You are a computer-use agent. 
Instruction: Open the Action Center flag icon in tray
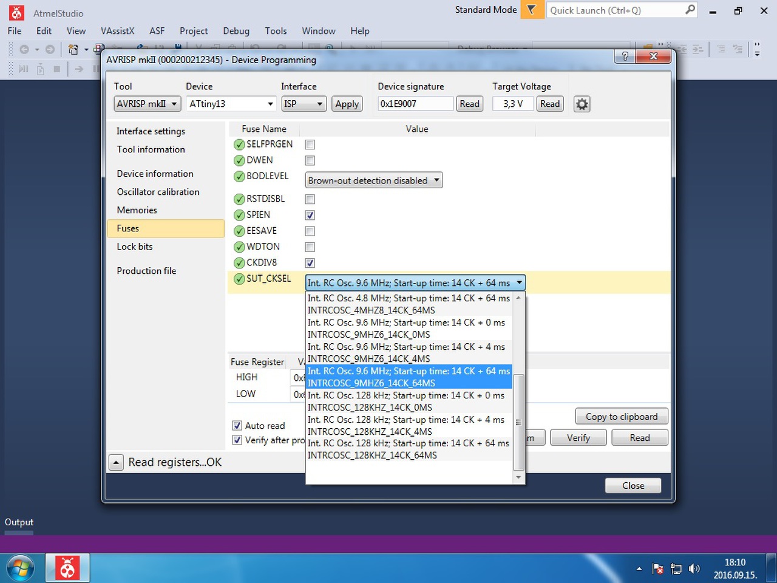(x=657, y=568)
